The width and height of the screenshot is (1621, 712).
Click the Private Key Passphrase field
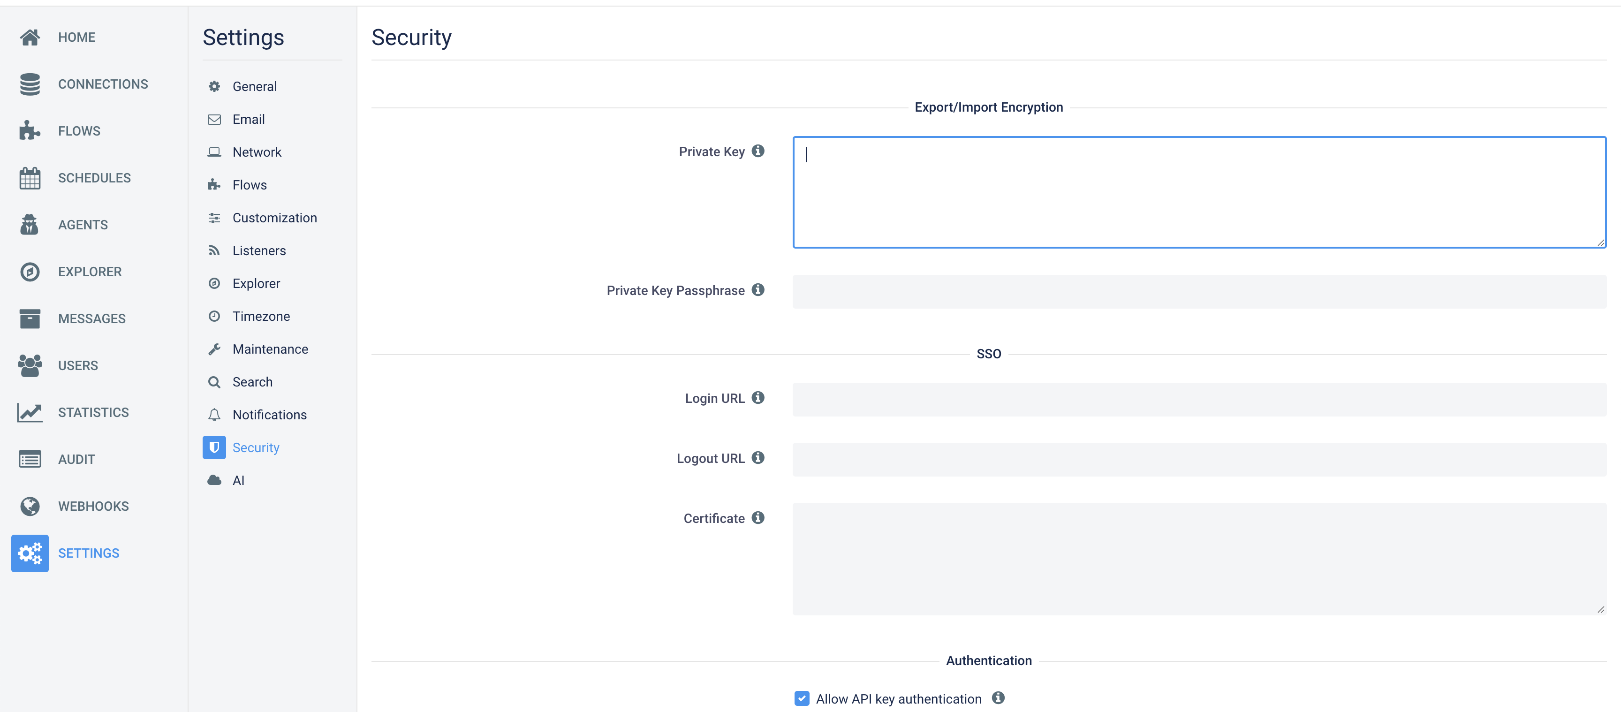(x=1199, y=291)
